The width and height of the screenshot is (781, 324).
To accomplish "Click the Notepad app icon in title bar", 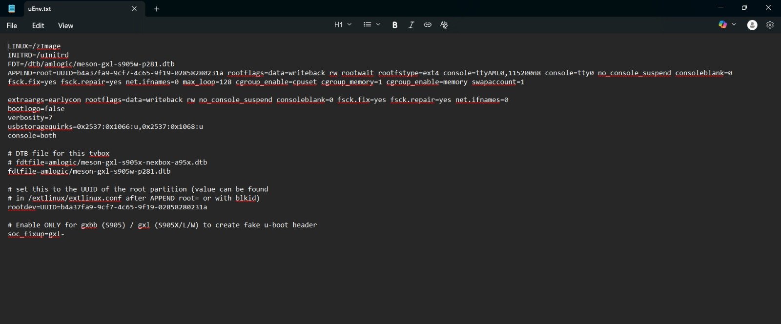I will pyautogui.click(x=12, y=8).
